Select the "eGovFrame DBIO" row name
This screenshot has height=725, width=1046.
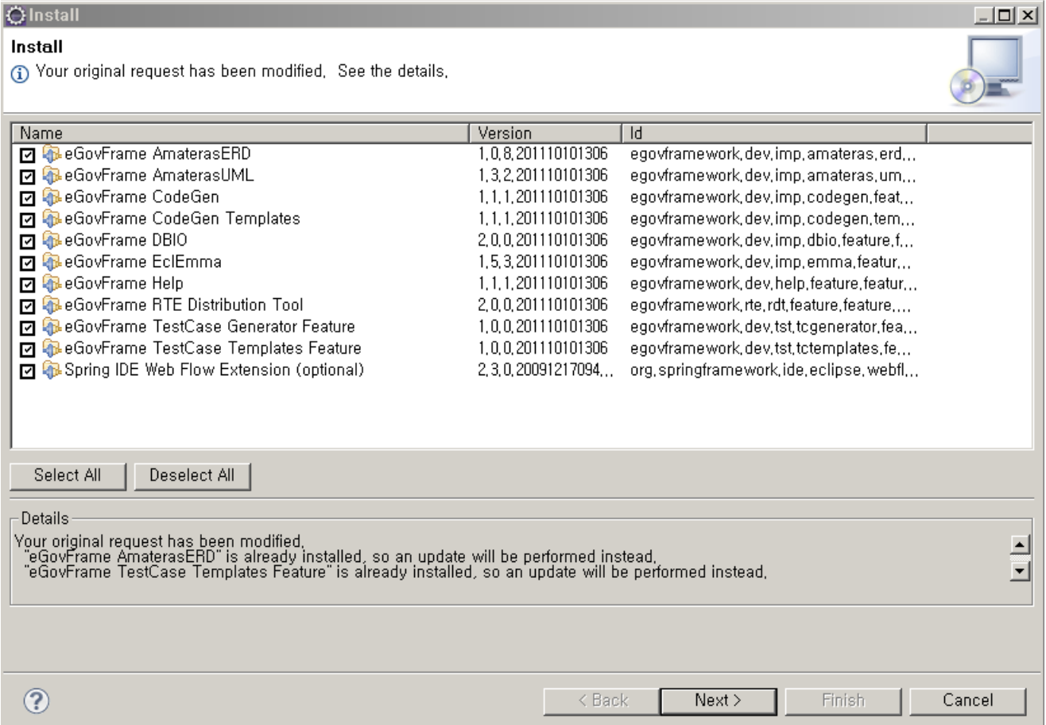[x=126, y=240]
